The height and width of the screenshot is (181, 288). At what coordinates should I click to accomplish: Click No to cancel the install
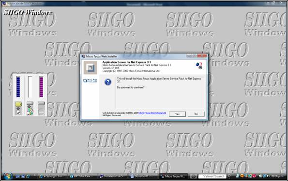(196, 114)
